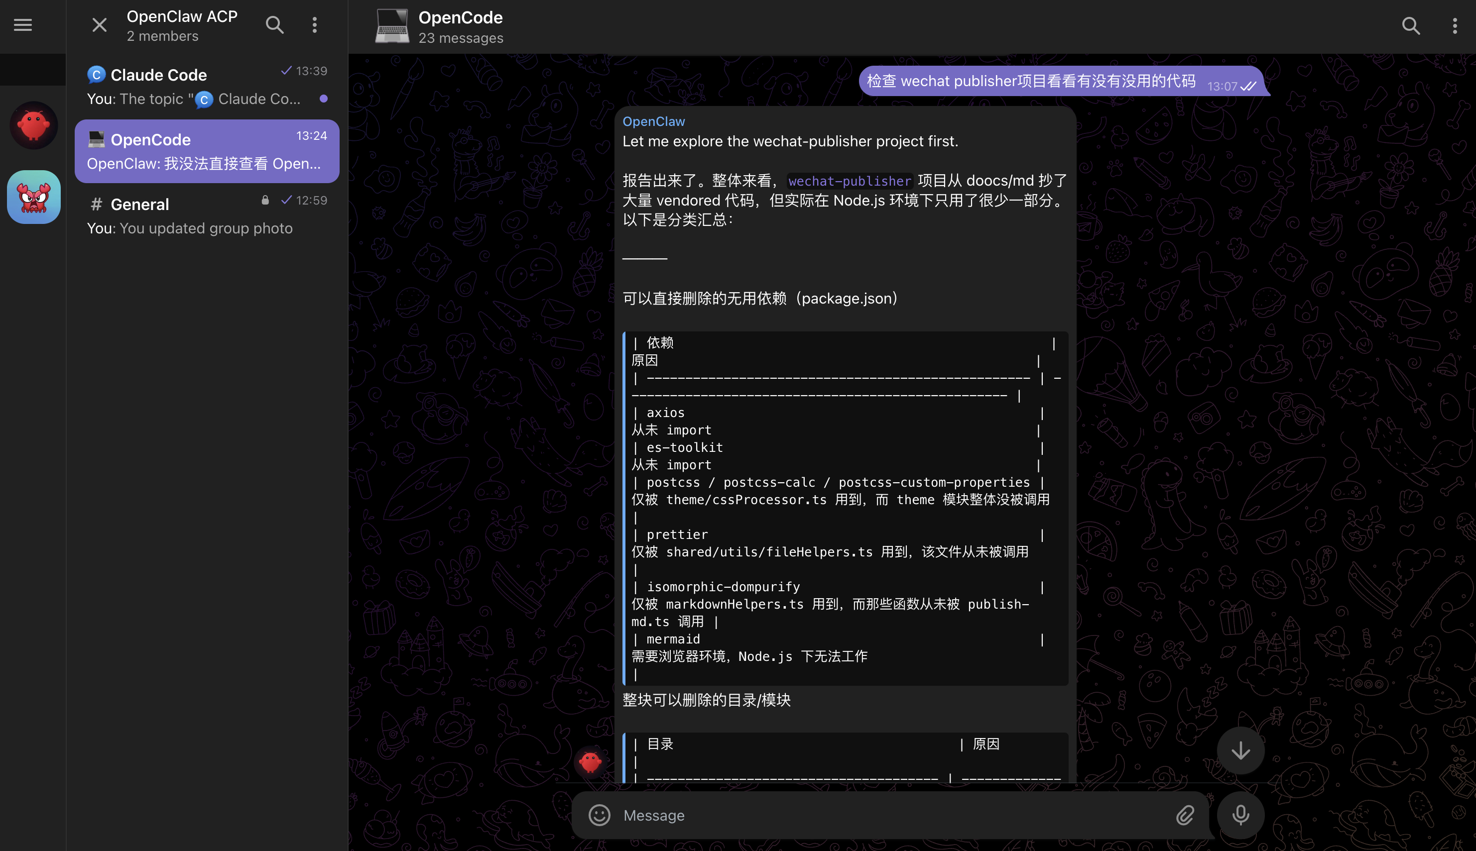Open the General topic

point(207,215)
